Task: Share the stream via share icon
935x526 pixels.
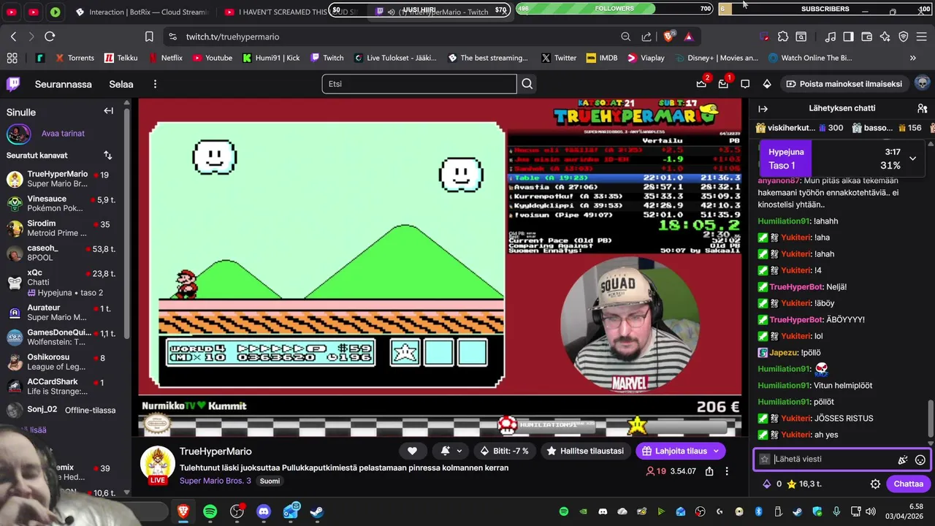Action: [709, 471]
